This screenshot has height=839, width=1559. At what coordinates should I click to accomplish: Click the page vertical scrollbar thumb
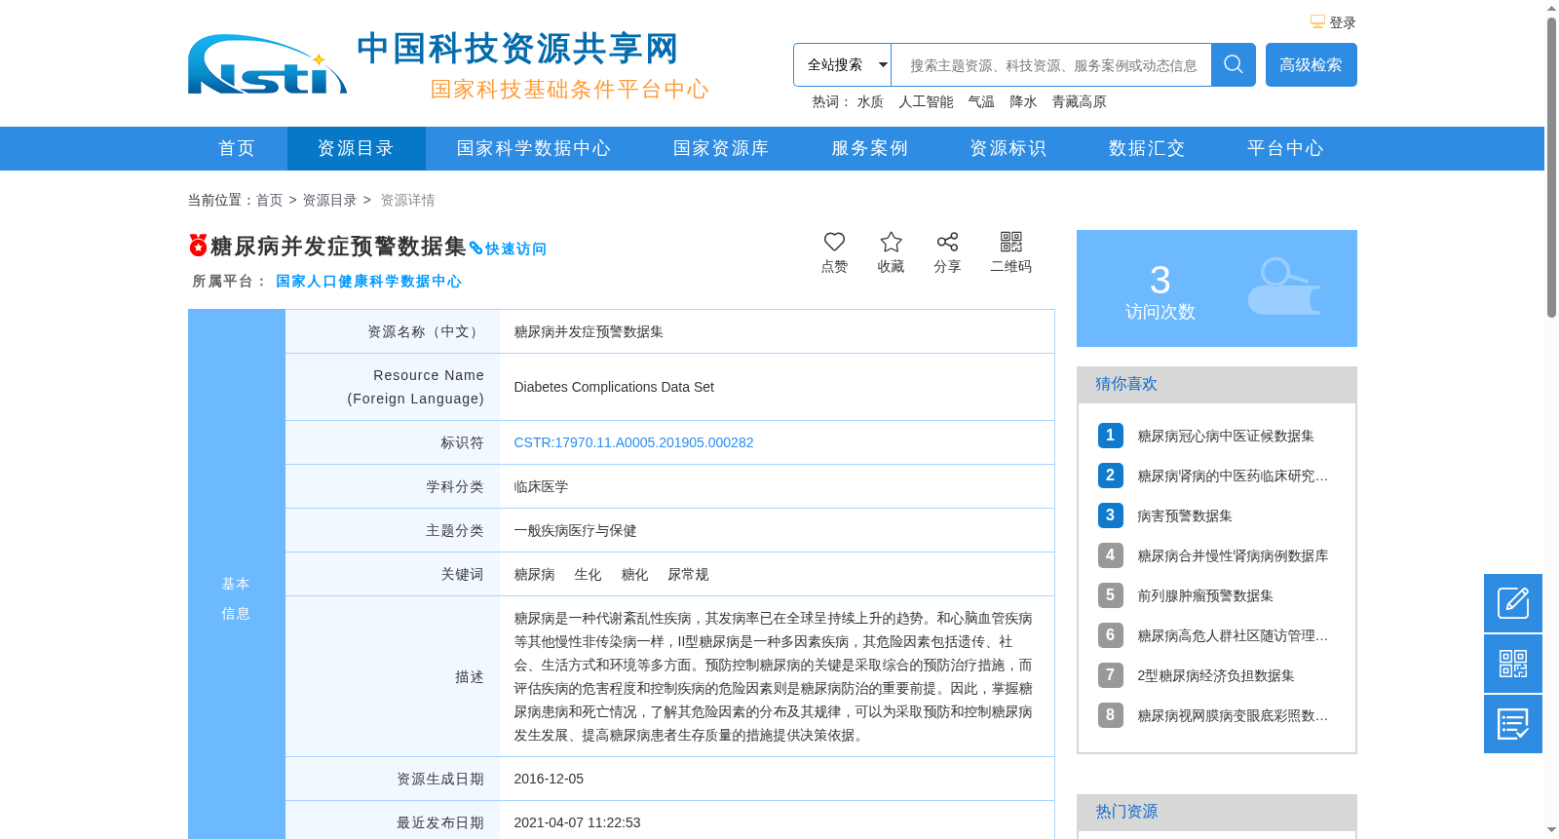[1551, 167]
